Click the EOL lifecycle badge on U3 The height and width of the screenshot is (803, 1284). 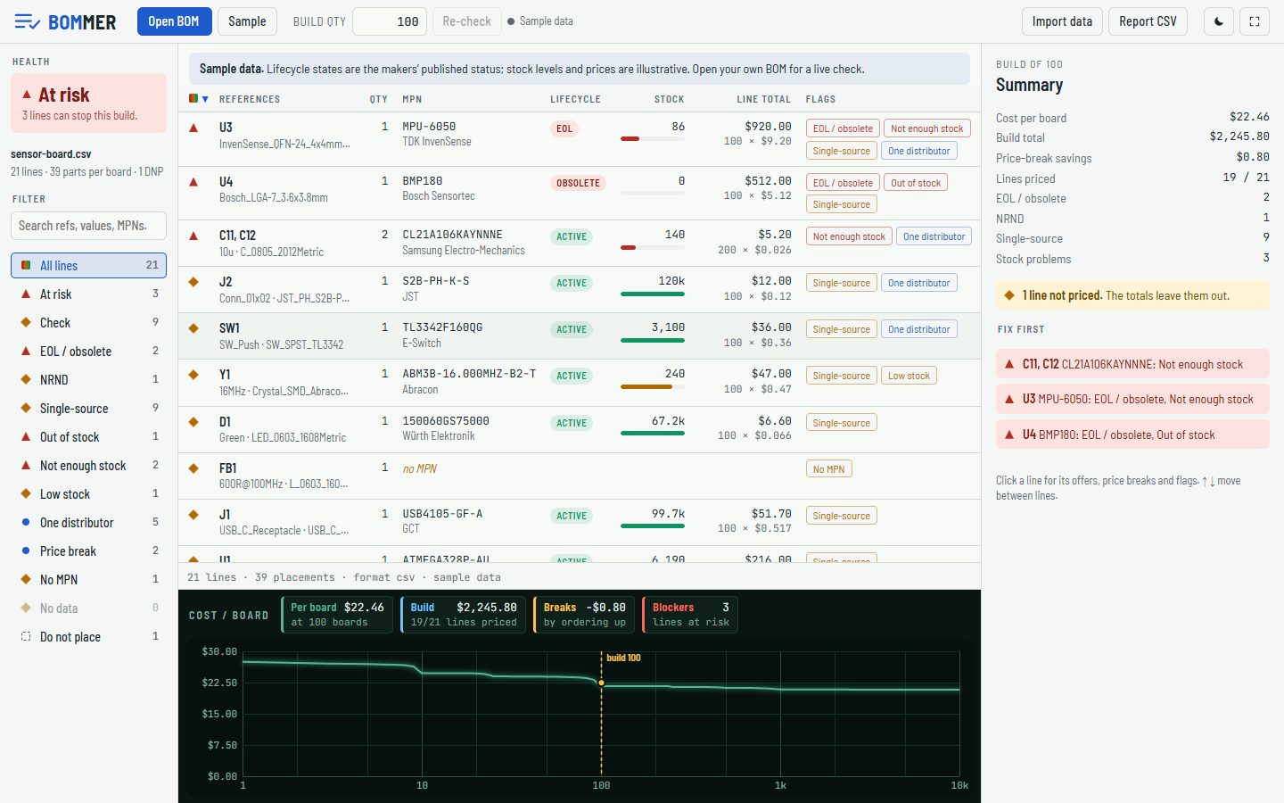click(564, 128)
